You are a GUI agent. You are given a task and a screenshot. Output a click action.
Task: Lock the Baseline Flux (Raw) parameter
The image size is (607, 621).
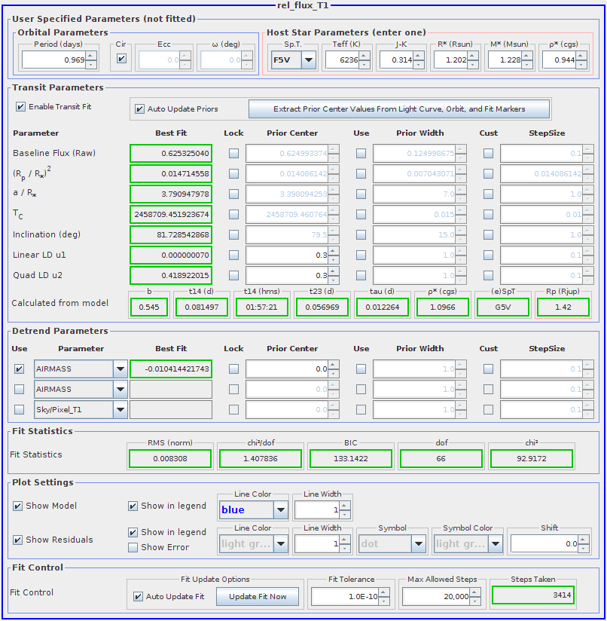coord(234,153)
